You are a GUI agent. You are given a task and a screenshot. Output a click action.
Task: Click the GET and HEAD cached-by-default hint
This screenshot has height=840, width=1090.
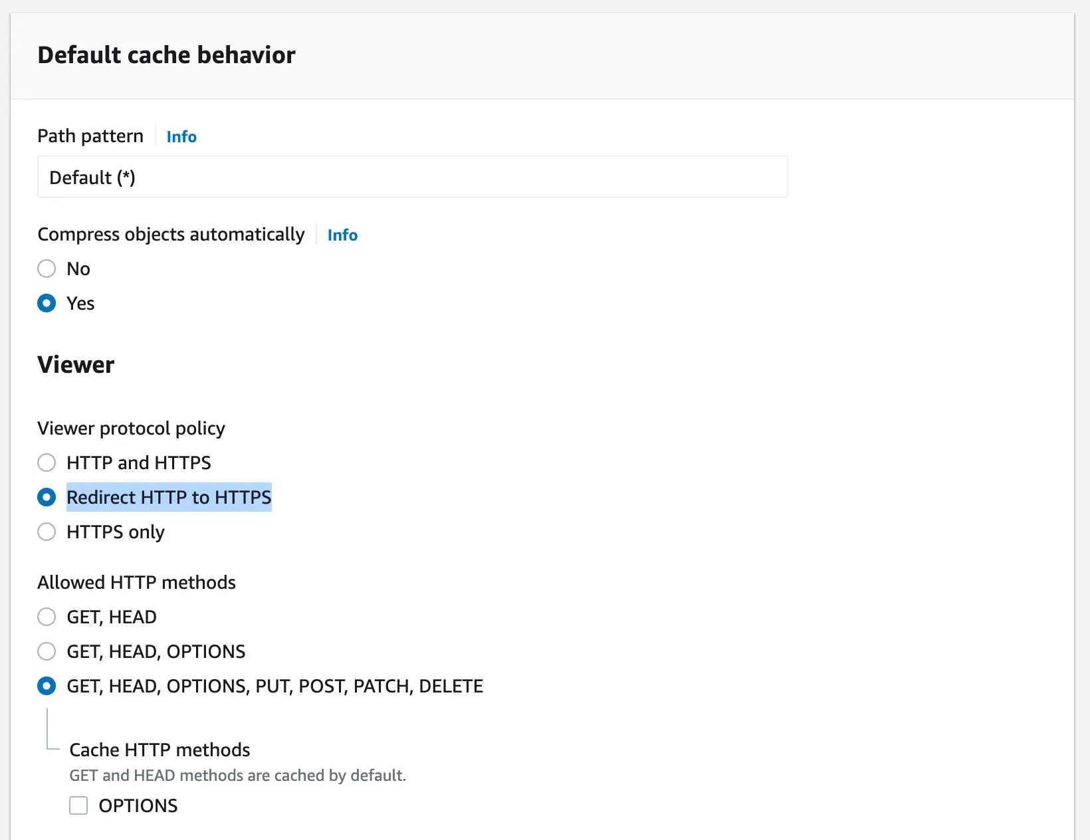[x=237, y=776]
